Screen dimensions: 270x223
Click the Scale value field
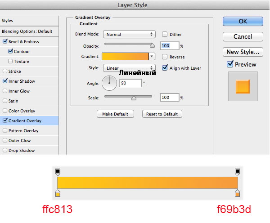170,98
